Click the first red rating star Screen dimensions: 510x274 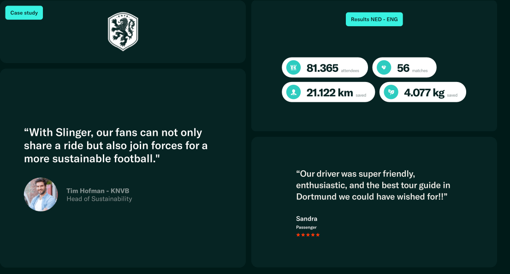pyautogui.click(x=298, y=235)
